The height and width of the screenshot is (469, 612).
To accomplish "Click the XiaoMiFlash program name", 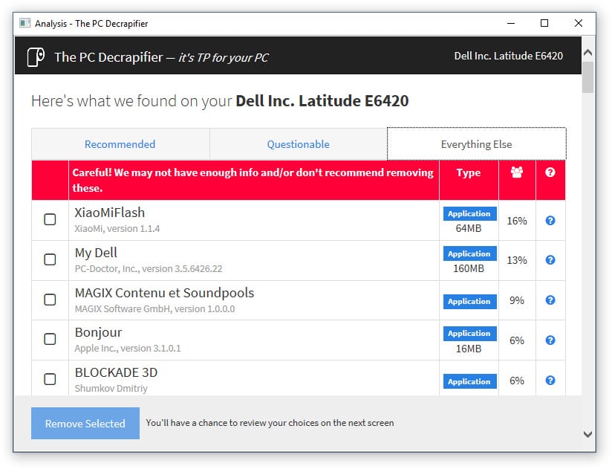I will [110, 213].
